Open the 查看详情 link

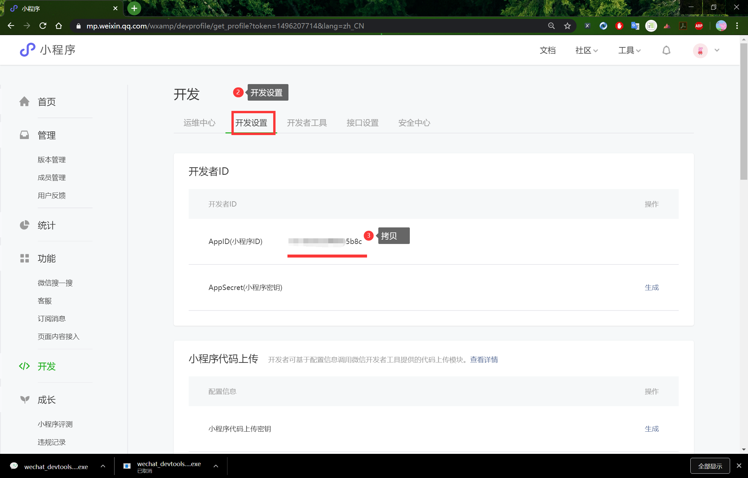click(484, 359)
